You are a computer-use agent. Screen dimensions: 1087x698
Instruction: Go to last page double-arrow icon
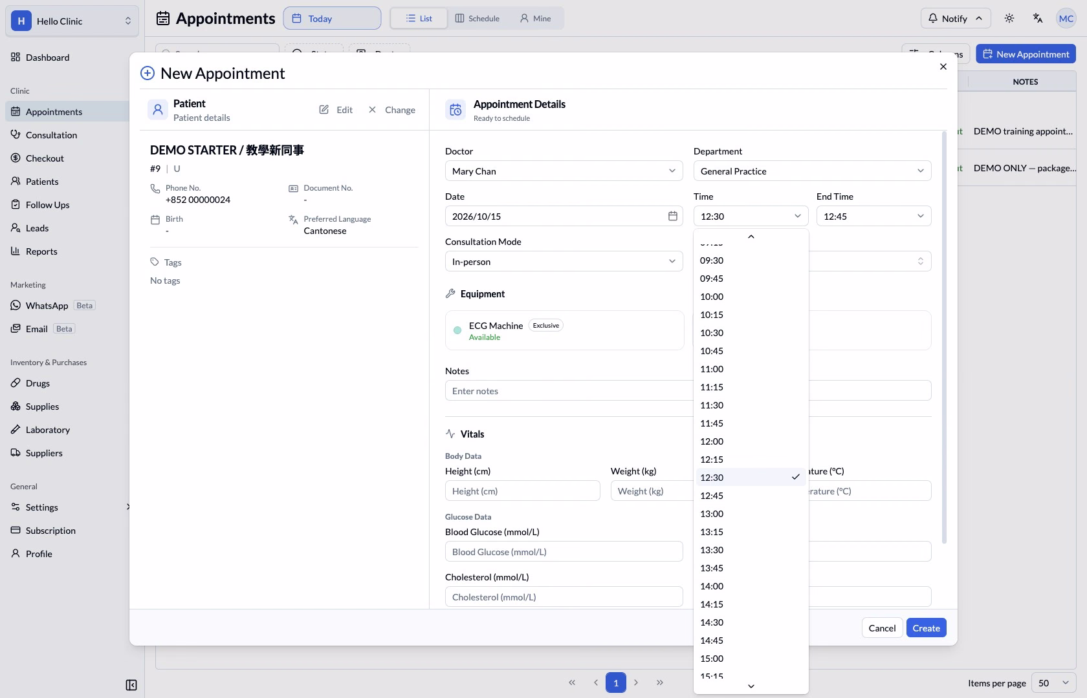tap(659, 682)
